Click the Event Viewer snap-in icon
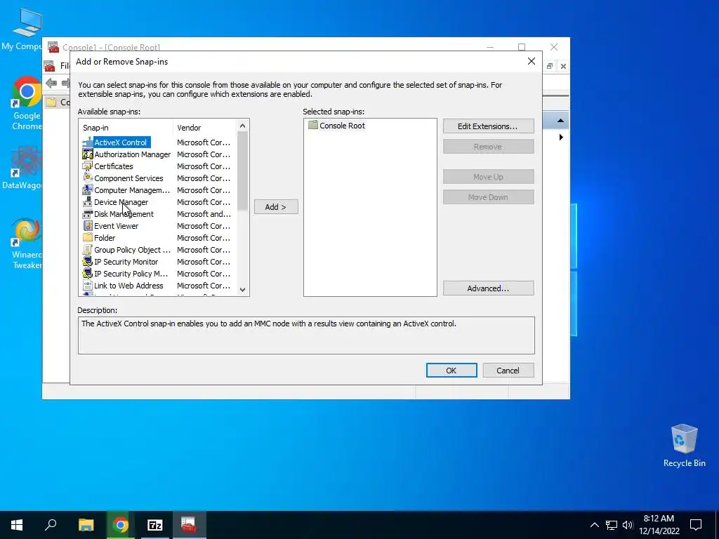 click(87, 226)
